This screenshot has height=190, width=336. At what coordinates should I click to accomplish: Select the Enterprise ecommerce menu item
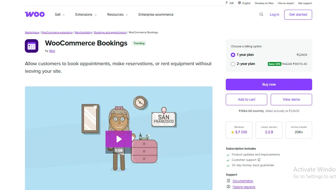click(156, 14)
